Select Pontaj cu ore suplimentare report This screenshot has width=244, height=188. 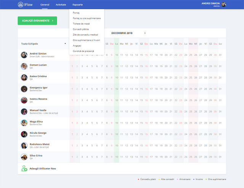click(87, 18)
